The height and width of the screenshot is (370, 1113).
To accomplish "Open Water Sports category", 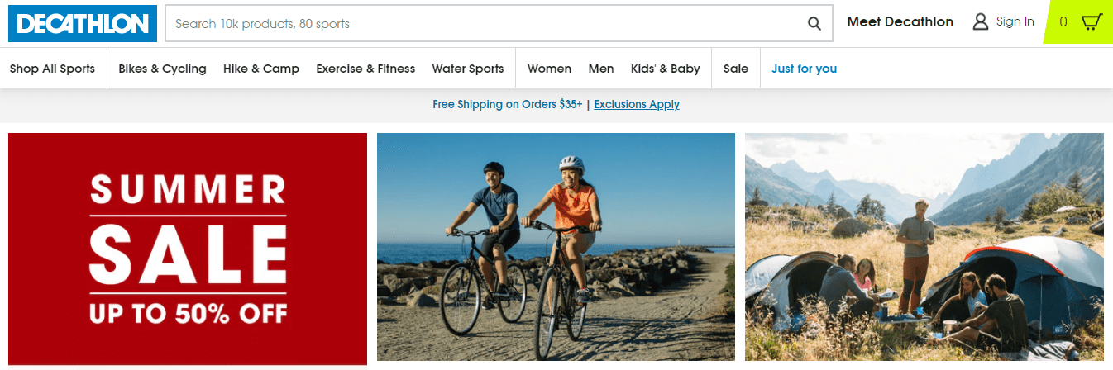I will tap(467, 69).
